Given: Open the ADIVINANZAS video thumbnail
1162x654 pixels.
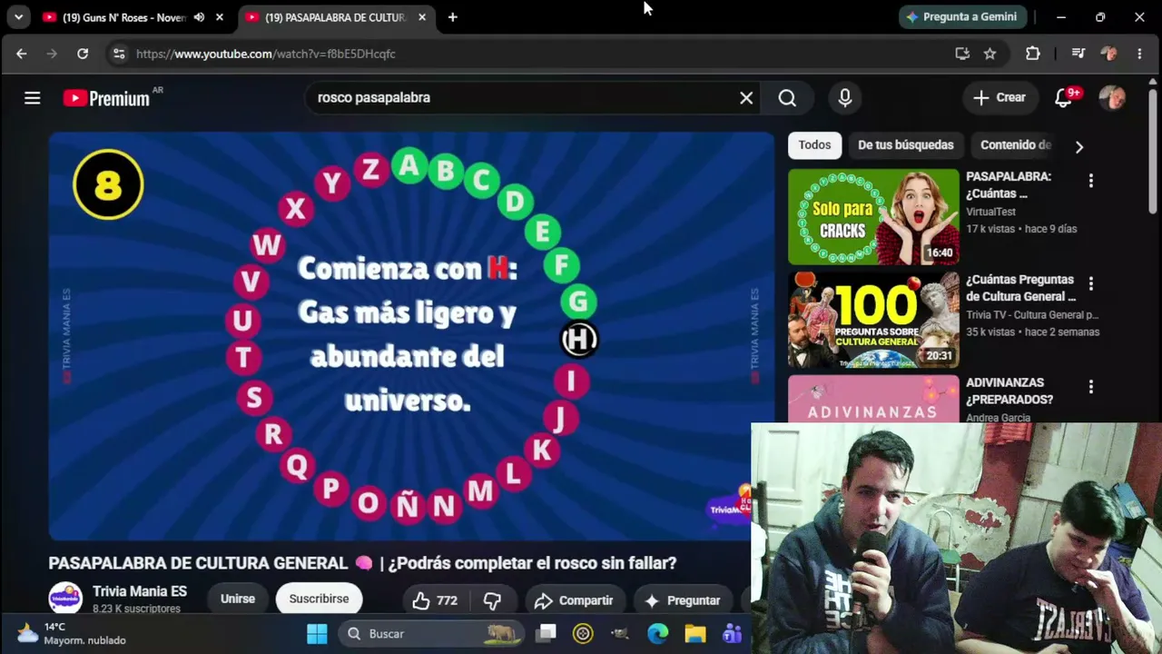Looking at the screenshot, I should tap(873, 400).
